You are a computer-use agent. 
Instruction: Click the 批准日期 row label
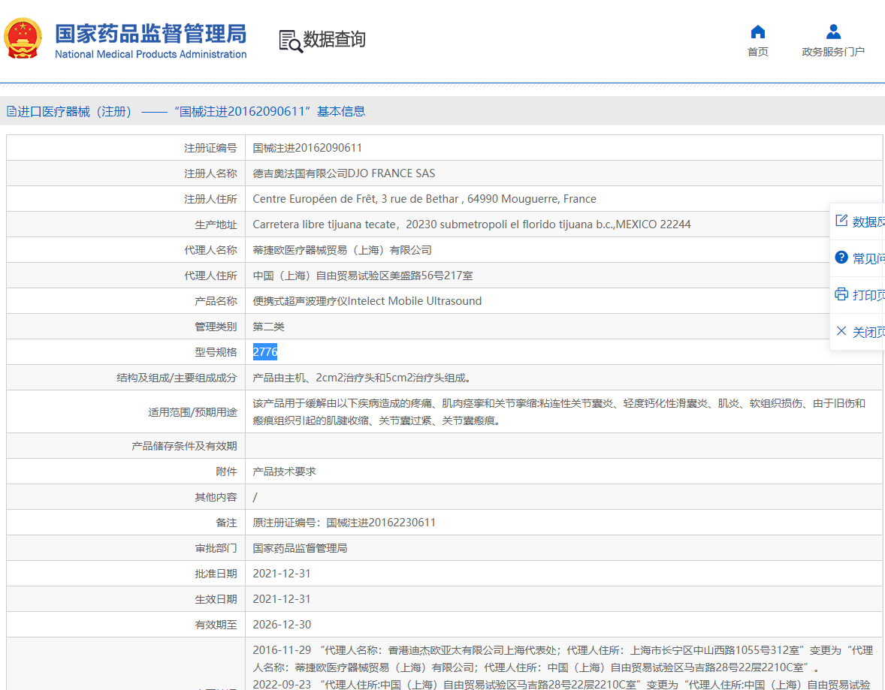tap(216, 574)
